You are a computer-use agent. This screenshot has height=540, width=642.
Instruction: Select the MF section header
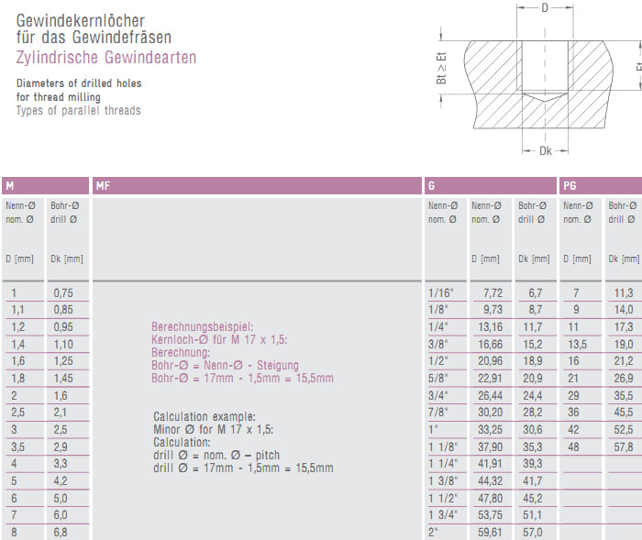point(256,186)
